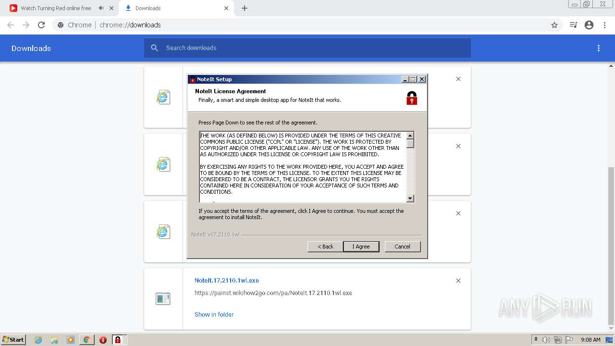Close the Downloads tab
The height and width of the screenshot is (346, 615).
tap(226, 8)
